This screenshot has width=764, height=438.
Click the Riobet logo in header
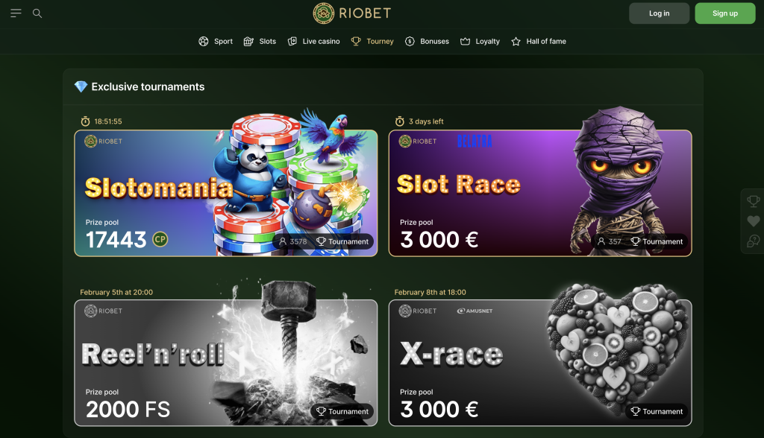[352, 13]
